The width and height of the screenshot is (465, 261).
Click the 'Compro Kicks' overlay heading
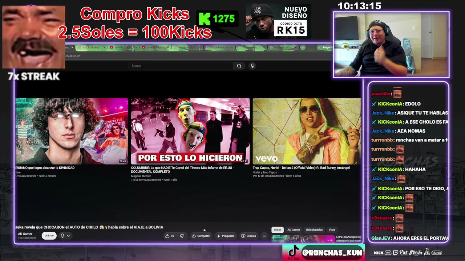point(135,14)
